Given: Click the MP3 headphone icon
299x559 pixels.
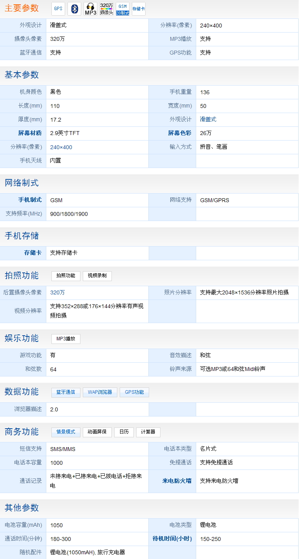Looking at the screenshot, I should click(90, 9).
